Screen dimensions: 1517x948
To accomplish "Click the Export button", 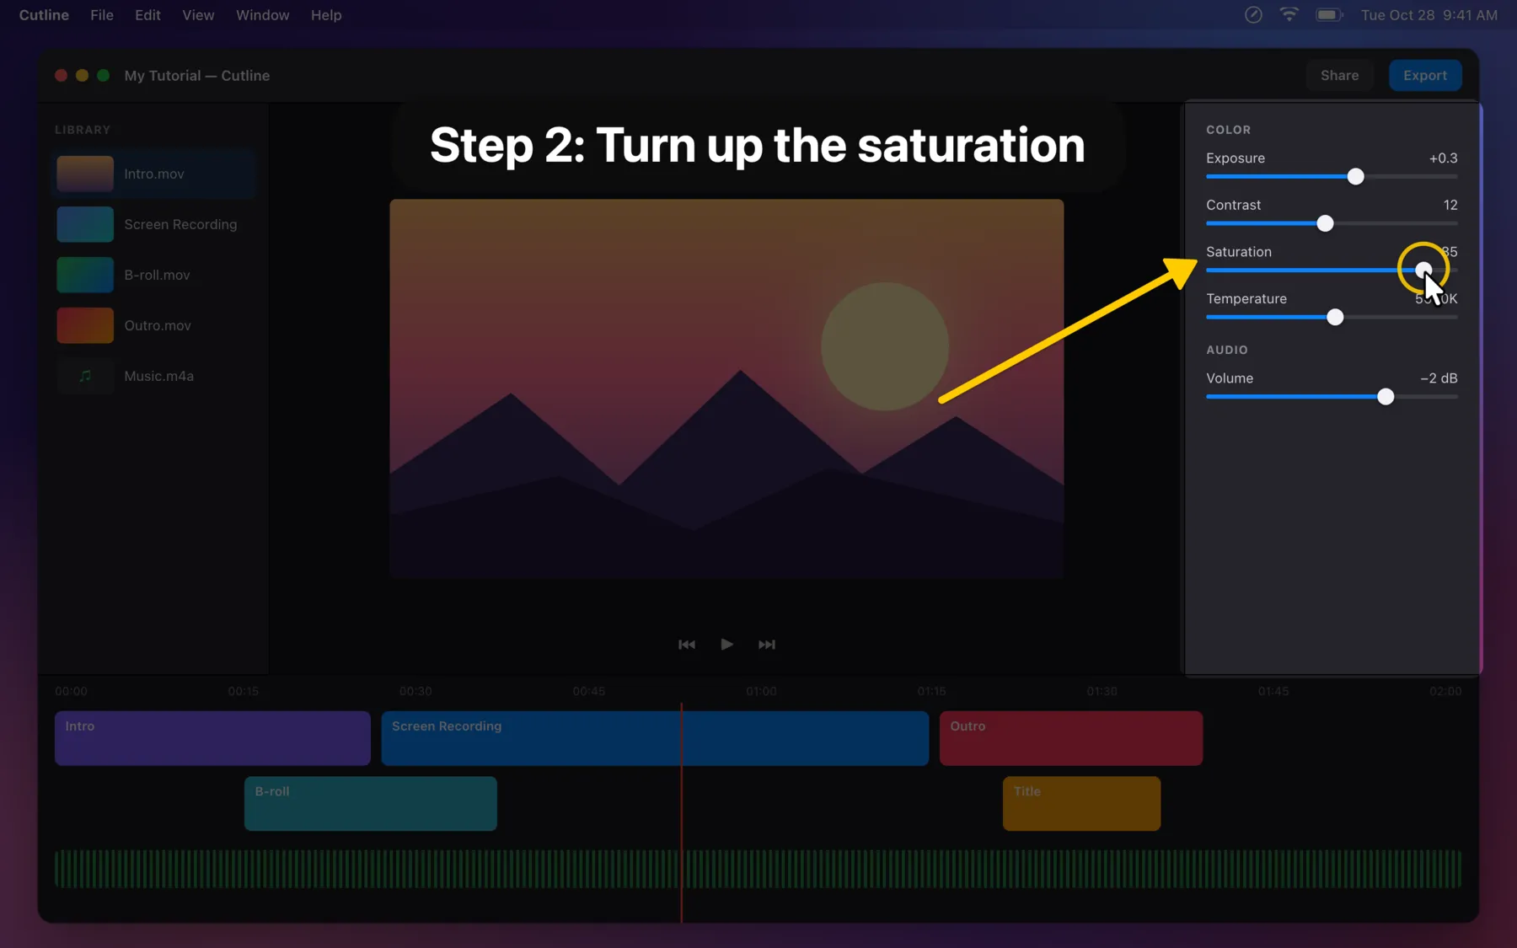I will pyautogui.click(x=1425, y=75).
